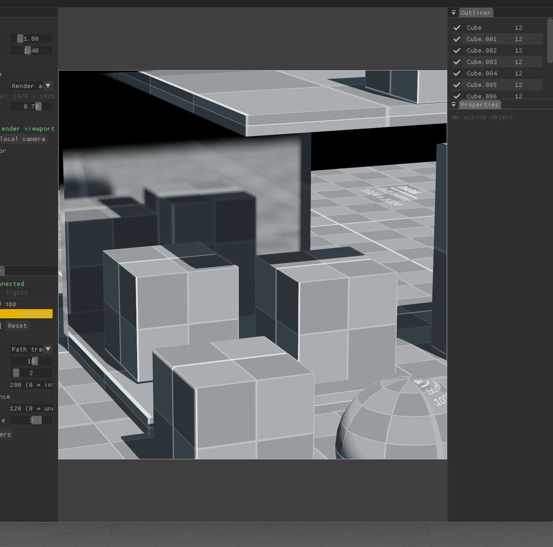Toggle the Cube.003 checkbox

457,62
